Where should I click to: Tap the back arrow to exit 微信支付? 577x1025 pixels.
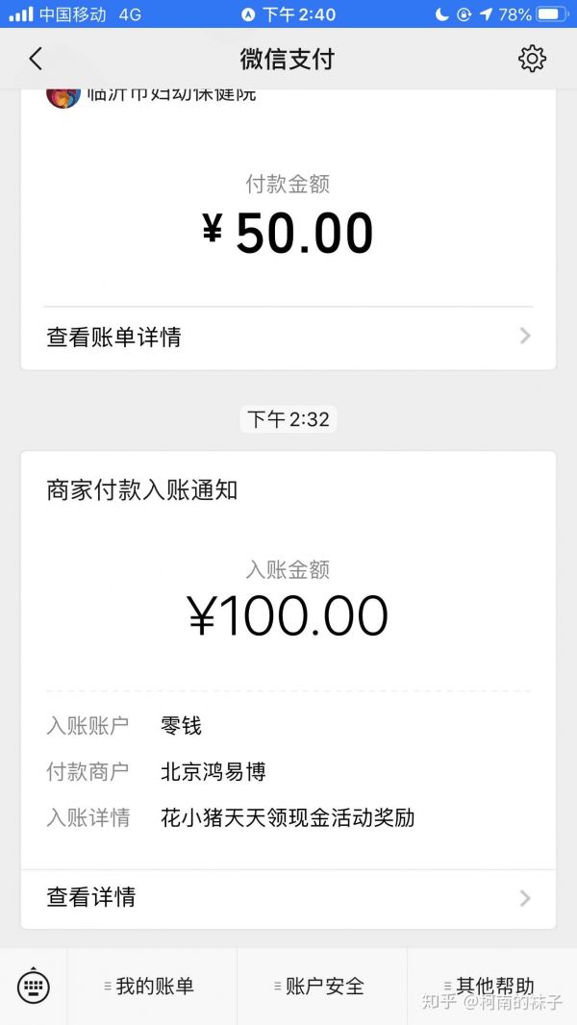(36, 59)
